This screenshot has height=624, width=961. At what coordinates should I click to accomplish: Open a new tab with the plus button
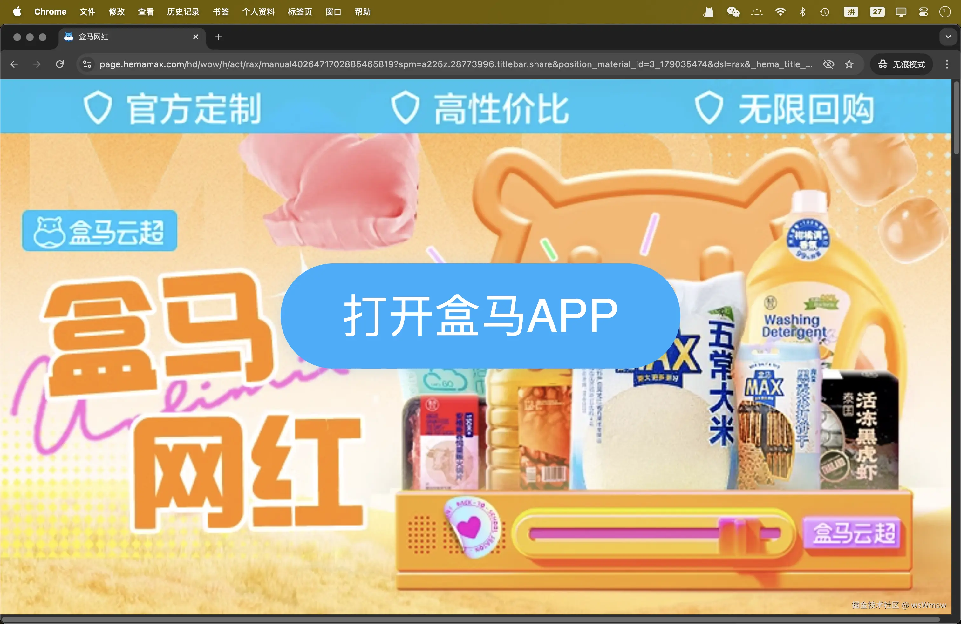pyautogui.click(x=218, y=37)
